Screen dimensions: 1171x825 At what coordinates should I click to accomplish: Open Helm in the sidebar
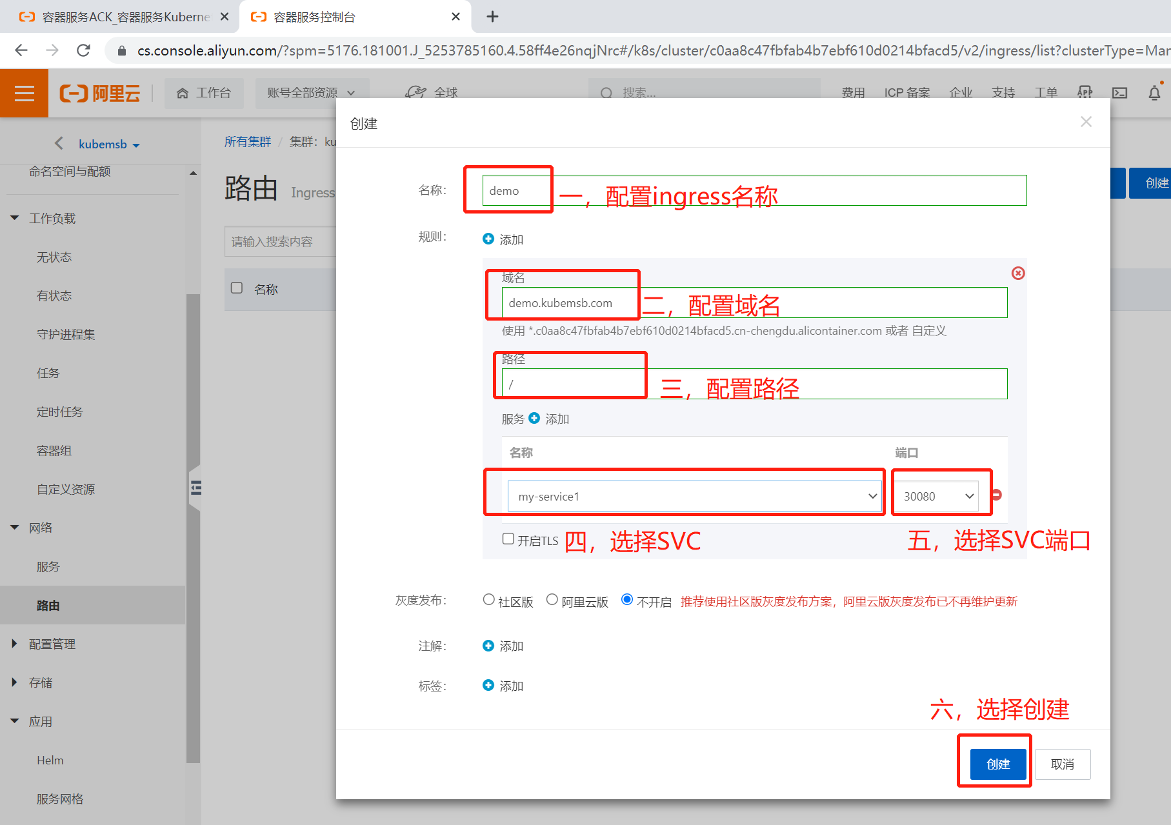(x=50, y=760)
